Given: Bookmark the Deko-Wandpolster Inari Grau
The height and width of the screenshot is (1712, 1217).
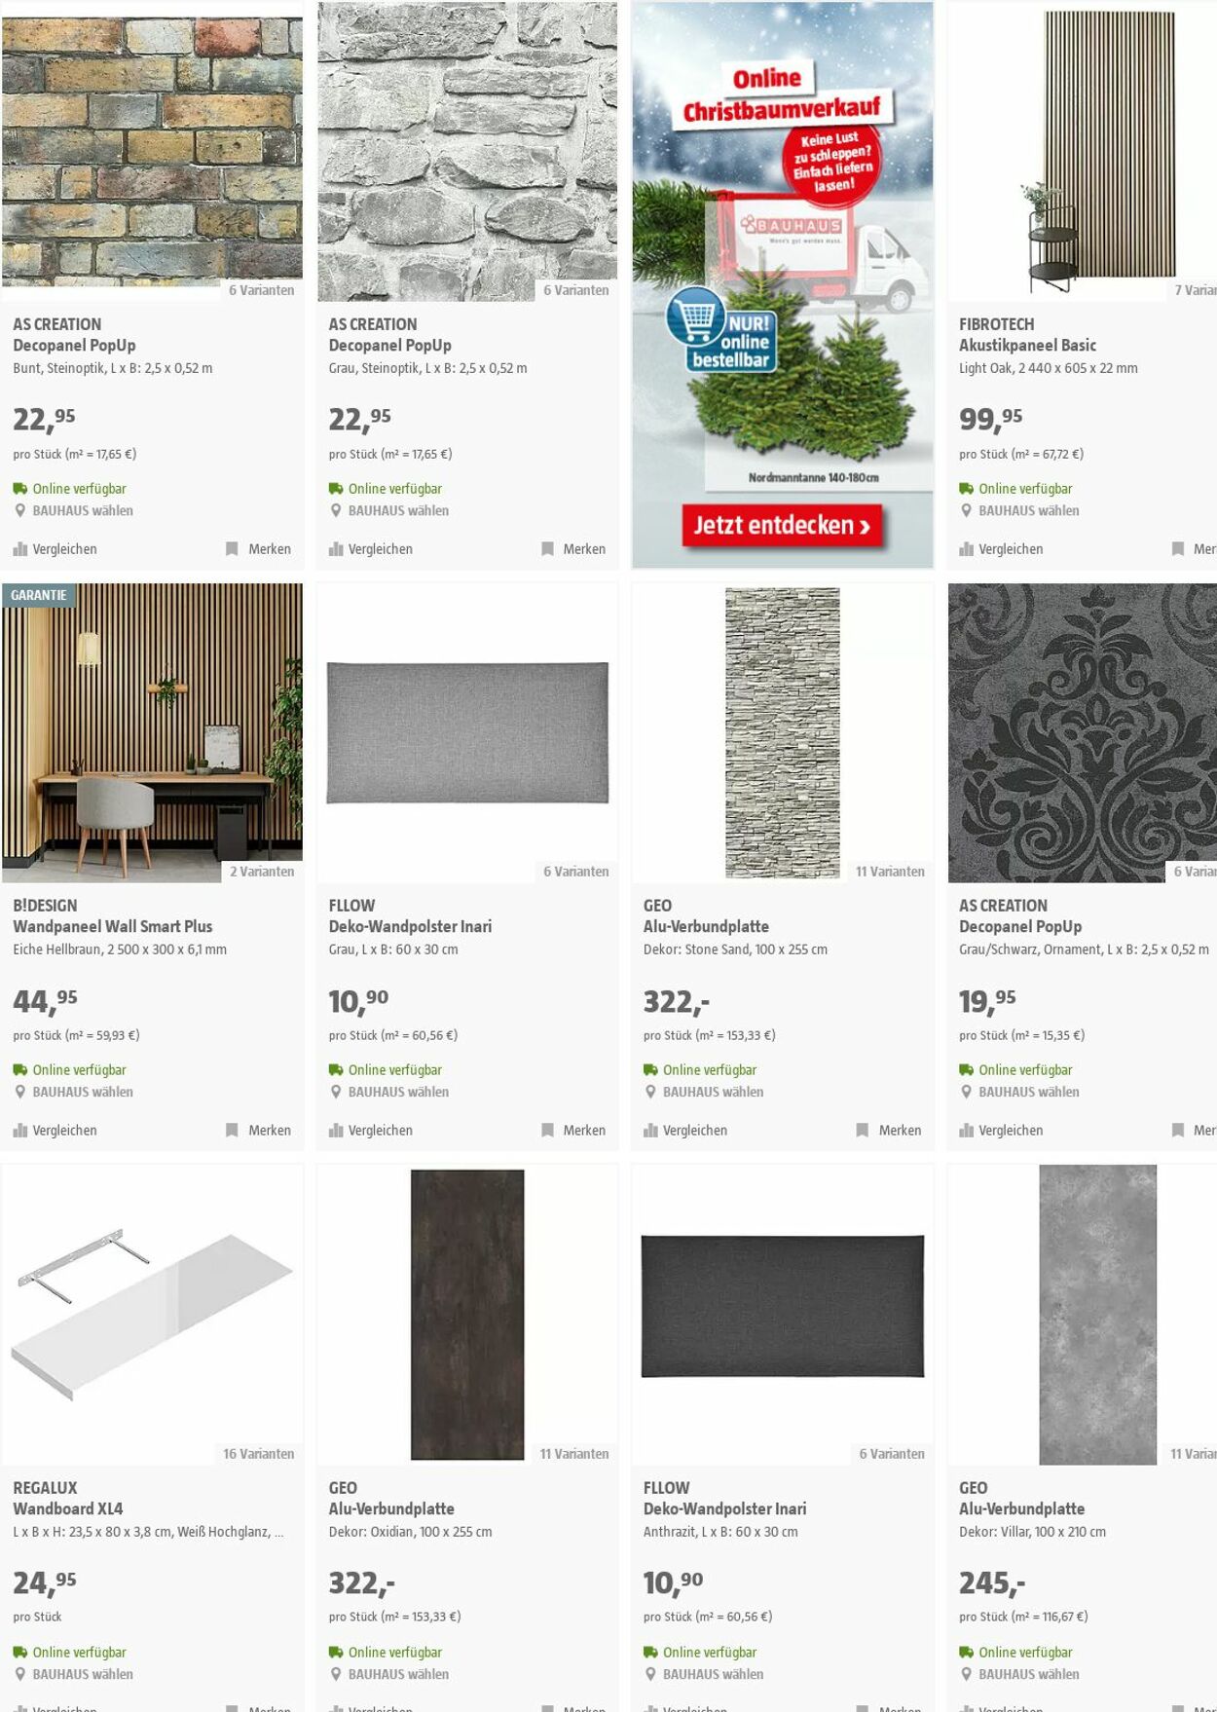Looking at the screenshot, I should click(x=573, y=1131).
